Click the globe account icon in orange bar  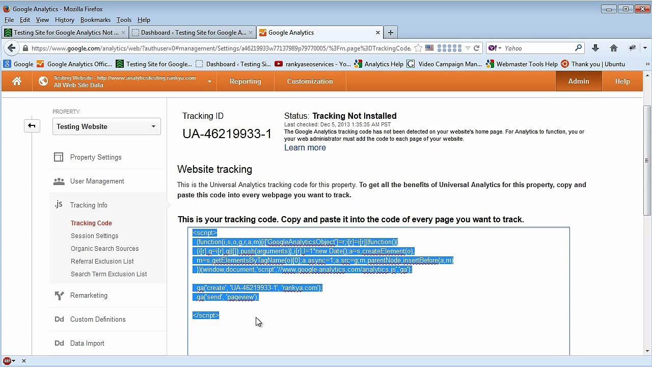[43, 81]
